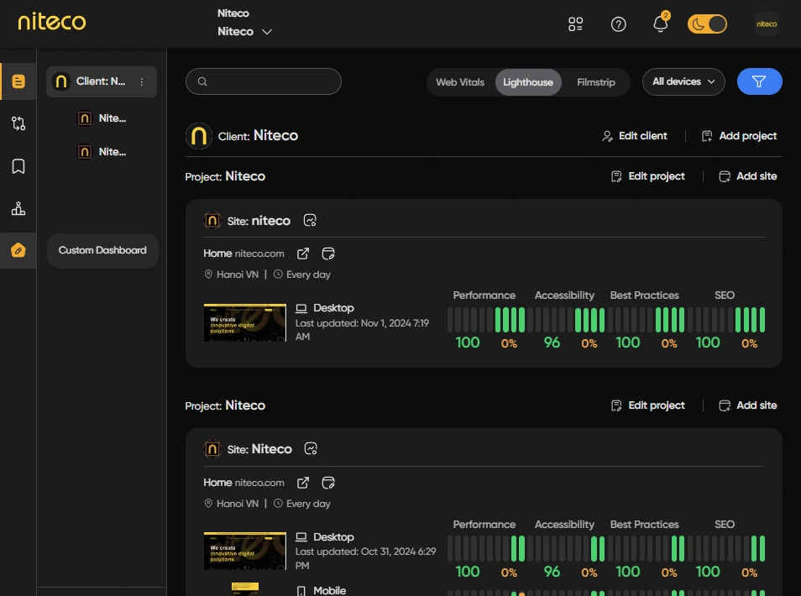Click the blue filter button
This screenshot has width=801, height=596.
759,81
